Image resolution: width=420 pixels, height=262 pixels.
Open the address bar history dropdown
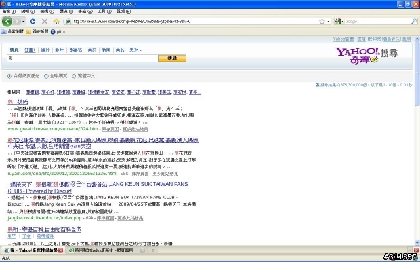pyautogui.click(x=329, y=22)
